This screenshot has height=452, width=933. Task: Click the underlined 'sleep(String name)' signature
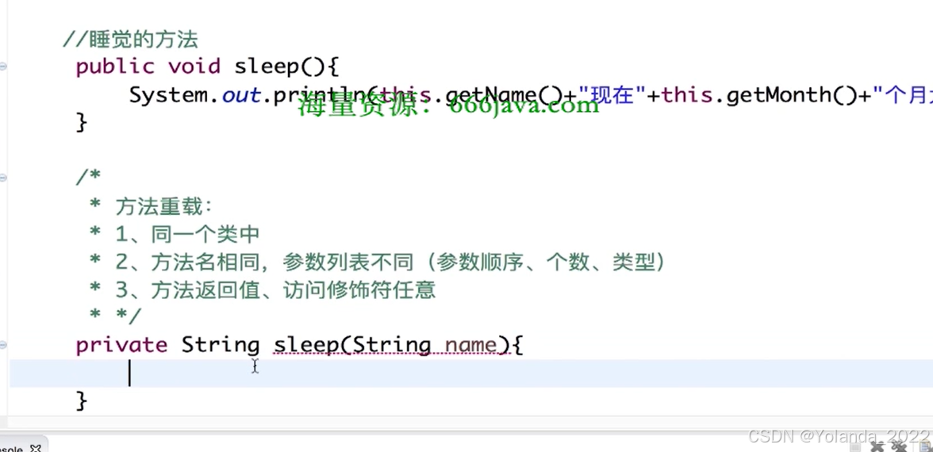[x=392, y=345]
